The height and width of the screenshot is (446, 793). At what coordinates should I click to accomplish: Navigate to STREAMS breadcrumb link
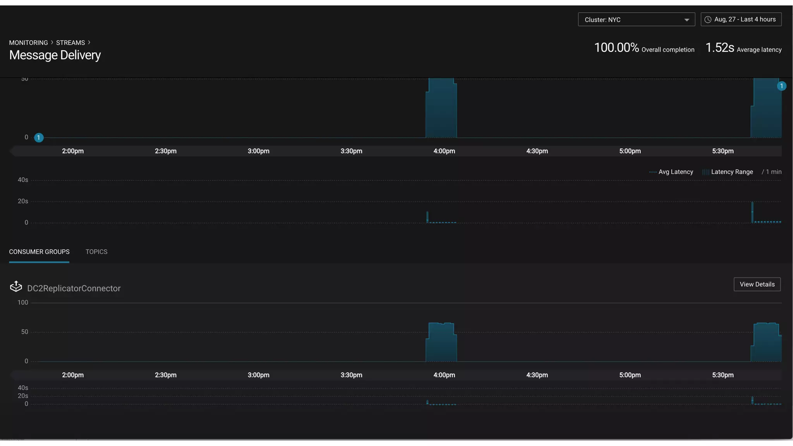[70, 43]
